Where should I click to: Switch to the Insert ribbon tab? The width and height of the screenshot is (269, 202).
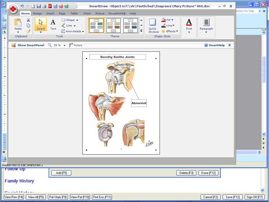click(x=50, y=14)
